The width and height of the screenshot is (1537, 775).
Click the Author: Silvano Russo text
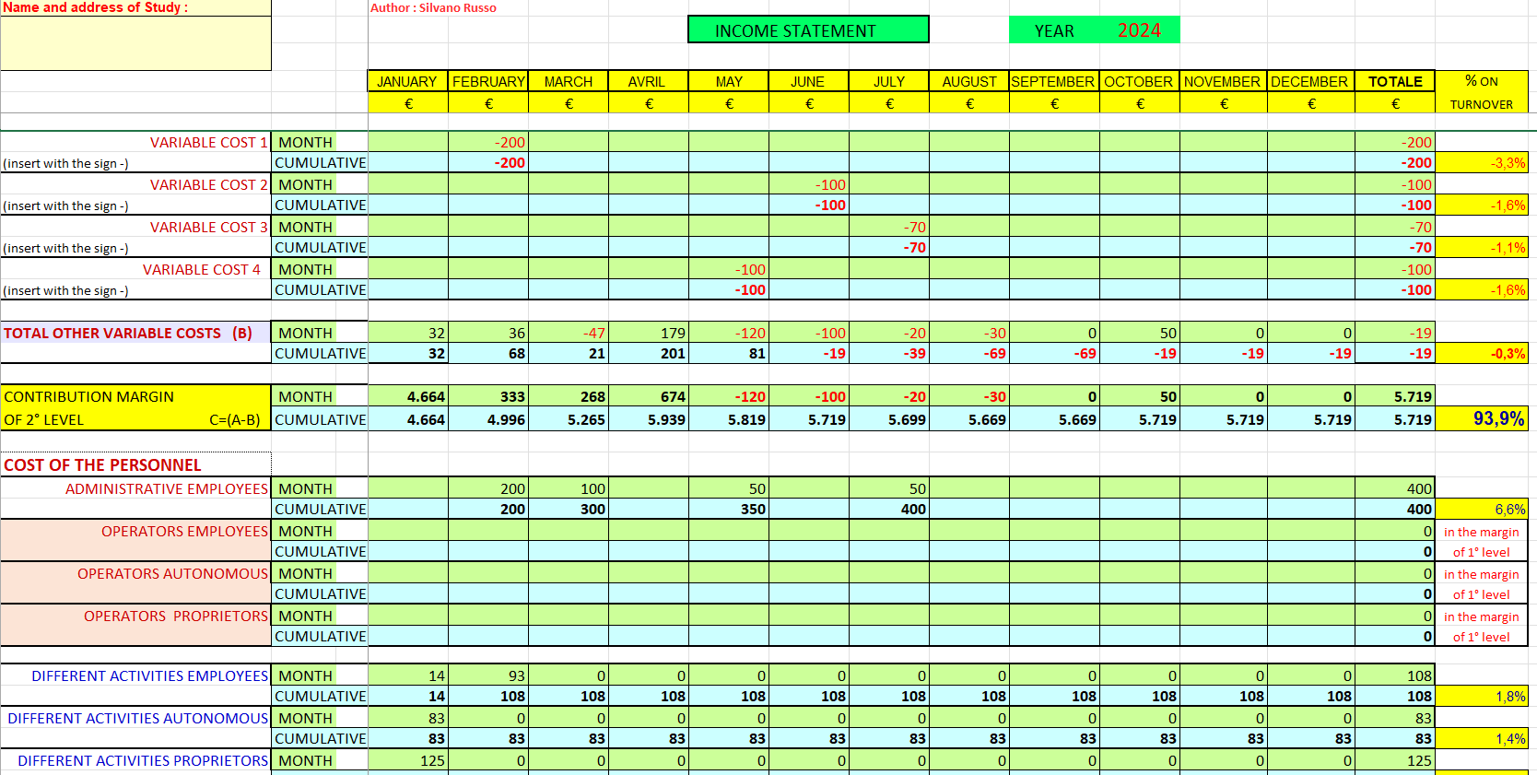(x=433, y=7)
